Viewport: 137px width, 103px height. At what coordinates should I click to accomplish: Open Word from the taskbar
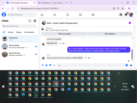(69, 89)
